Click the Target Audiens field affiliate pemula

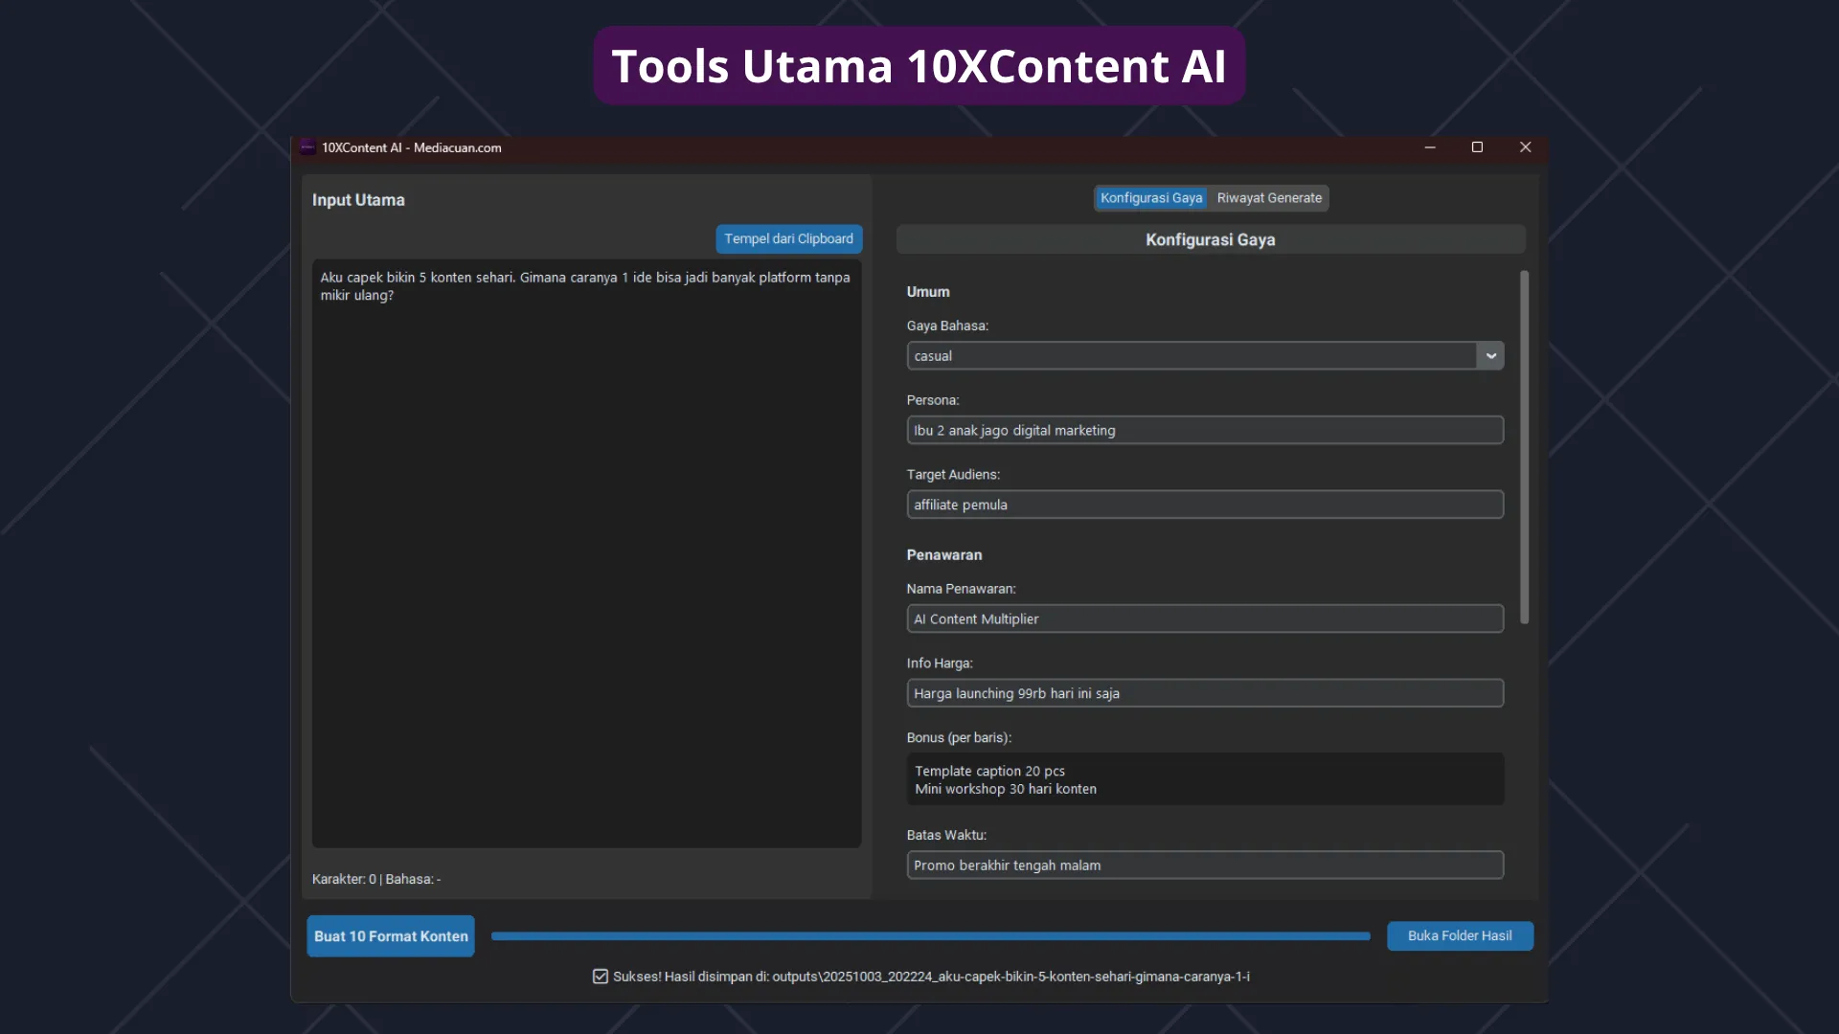(x=1204, y=505)
